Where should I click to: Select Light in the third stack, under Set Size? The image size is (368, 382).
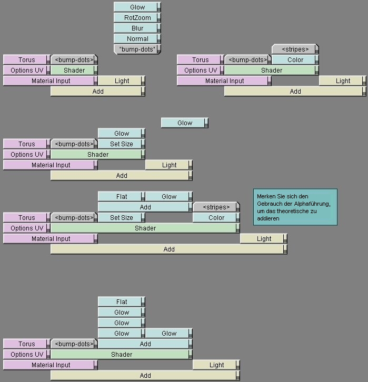click(x=169, y=165)
